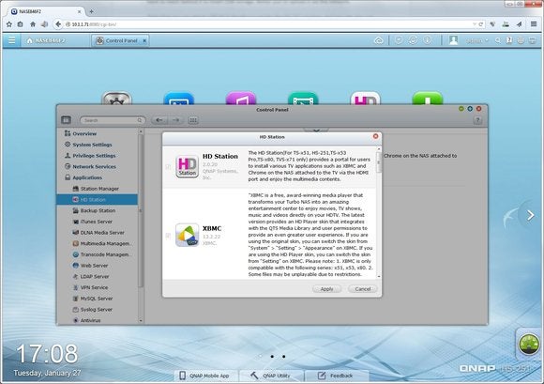Go back in Control Panel navigation

point(159,120)
